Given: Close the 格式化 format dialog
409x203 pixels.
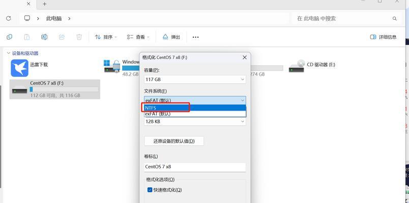Looking at the screenshot, I should [x=244, y=57].
